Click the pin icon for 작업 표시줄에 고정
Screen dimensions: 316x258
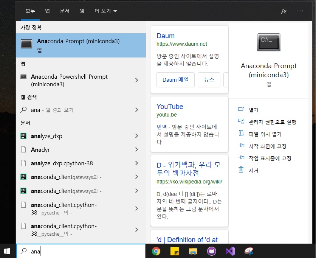[x=241, y=157]
